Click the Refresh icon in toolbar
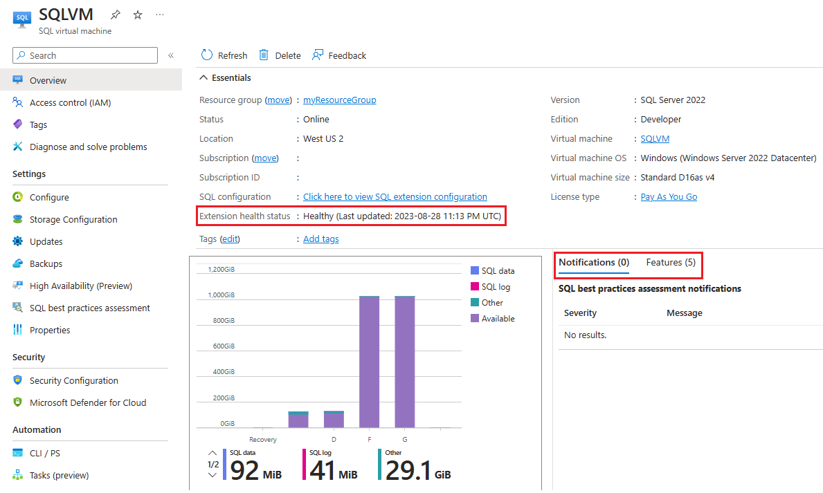Viewport: 823px width, 493px height. (x=207, y=55)
